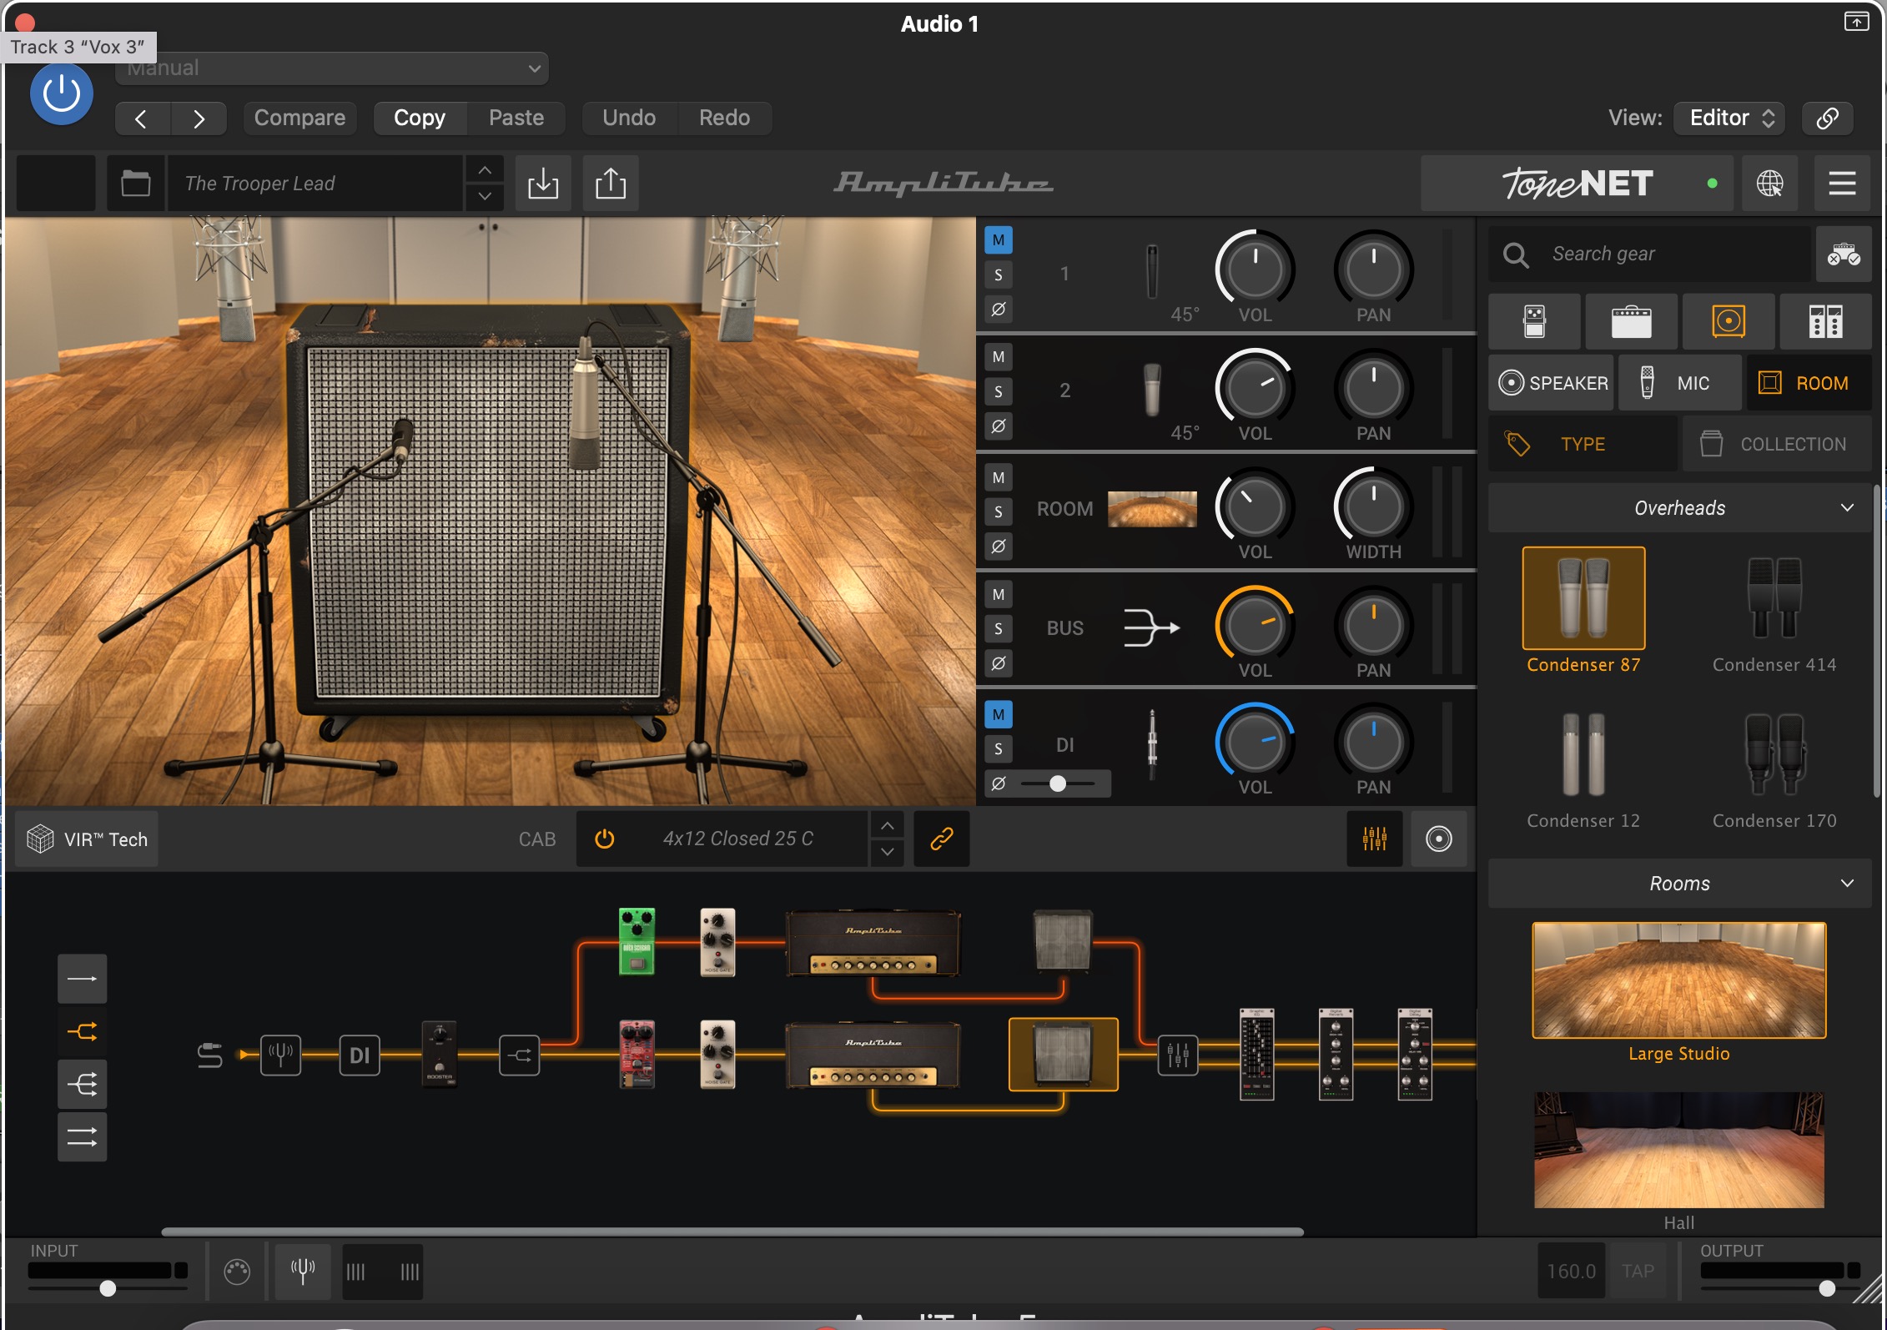
Task: Toggle the CAB power button
Action: 605,839
